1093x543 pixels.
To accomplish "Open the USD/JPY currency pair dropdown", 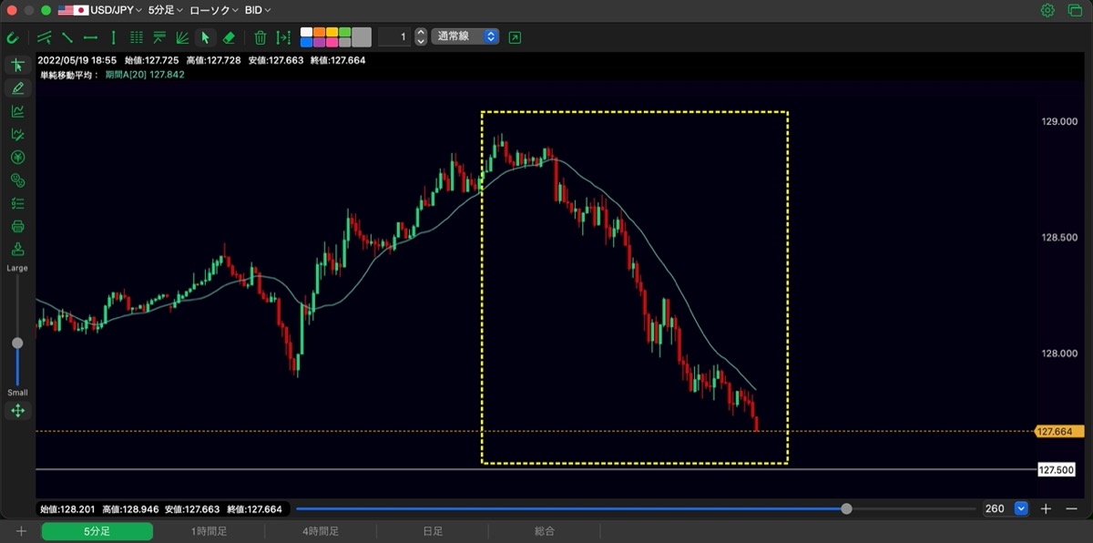I will (x=100, y=11).
